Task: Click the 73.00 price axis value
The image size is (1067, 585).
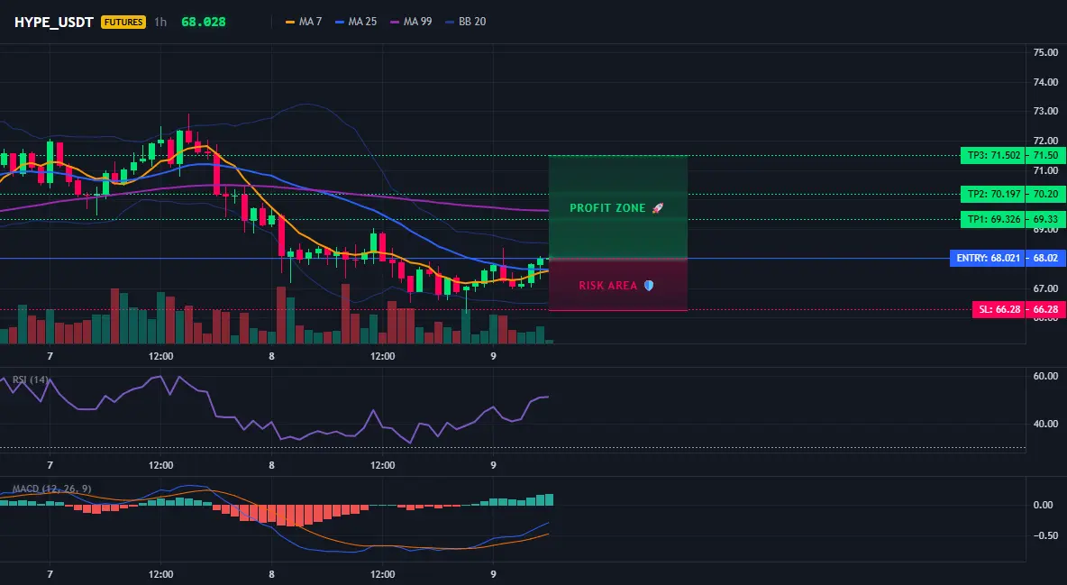Action: click(1045, 111)
